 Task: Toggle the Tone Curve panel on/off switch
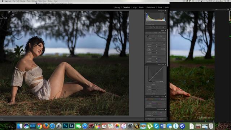tap(146, 64)
